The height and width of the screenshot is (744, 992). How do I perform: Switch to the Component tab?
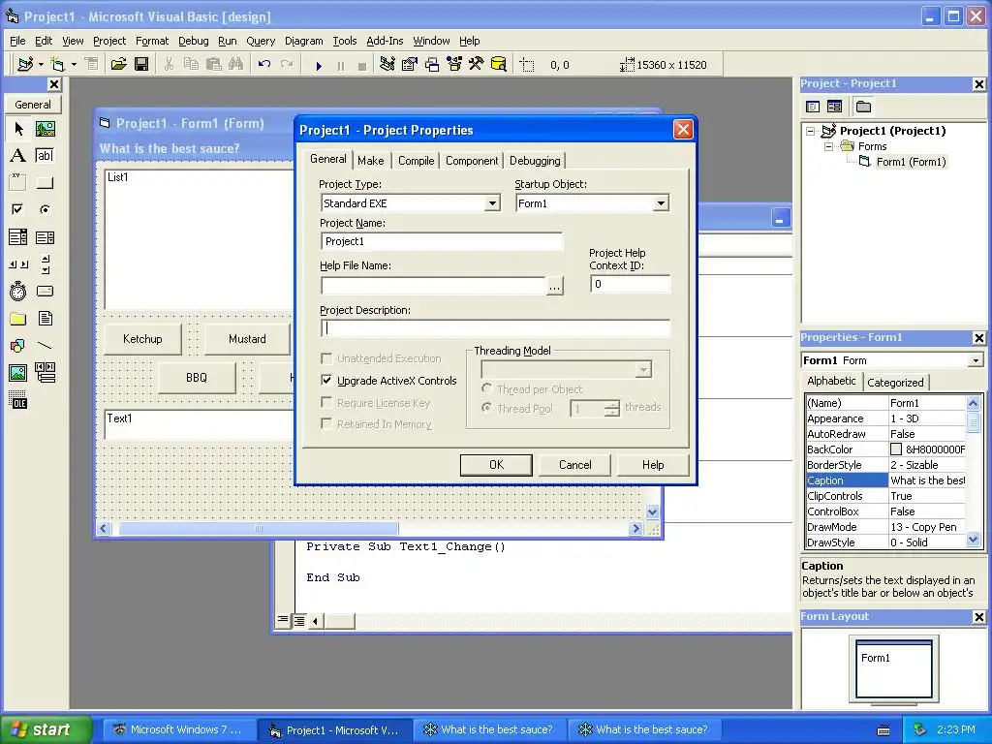(472, 161)
